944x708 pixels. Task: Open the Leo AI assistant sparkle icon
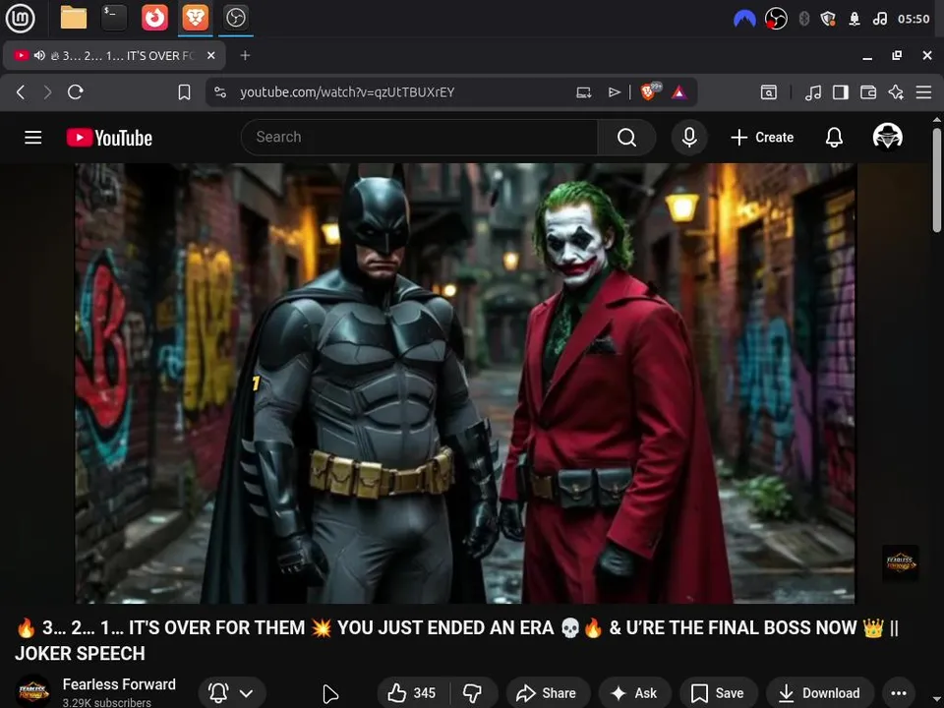[896, 92]
